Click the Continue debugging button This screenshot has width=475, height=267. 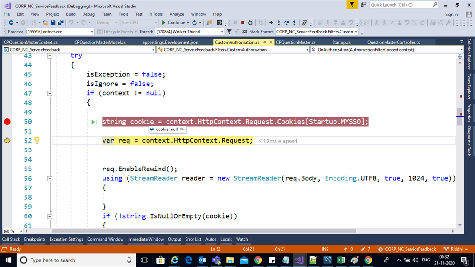[x=173, y=23]
